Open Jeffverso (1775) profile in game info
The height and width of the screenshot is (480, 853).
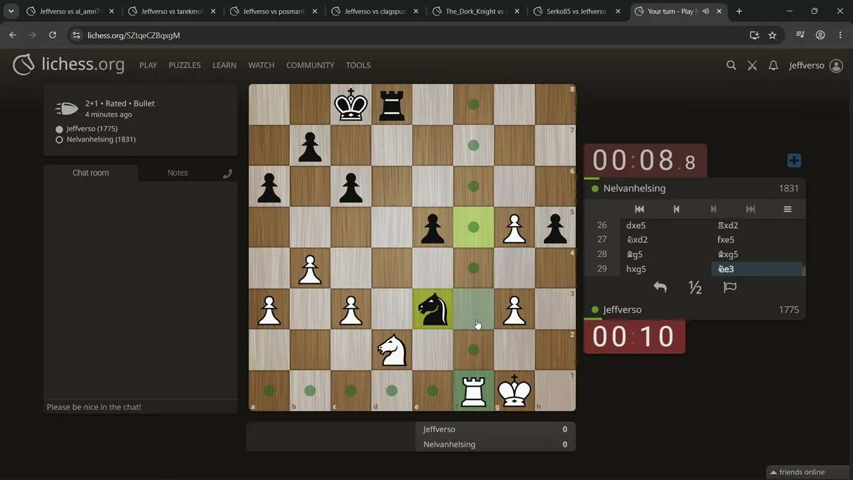[x=92, y=129]
